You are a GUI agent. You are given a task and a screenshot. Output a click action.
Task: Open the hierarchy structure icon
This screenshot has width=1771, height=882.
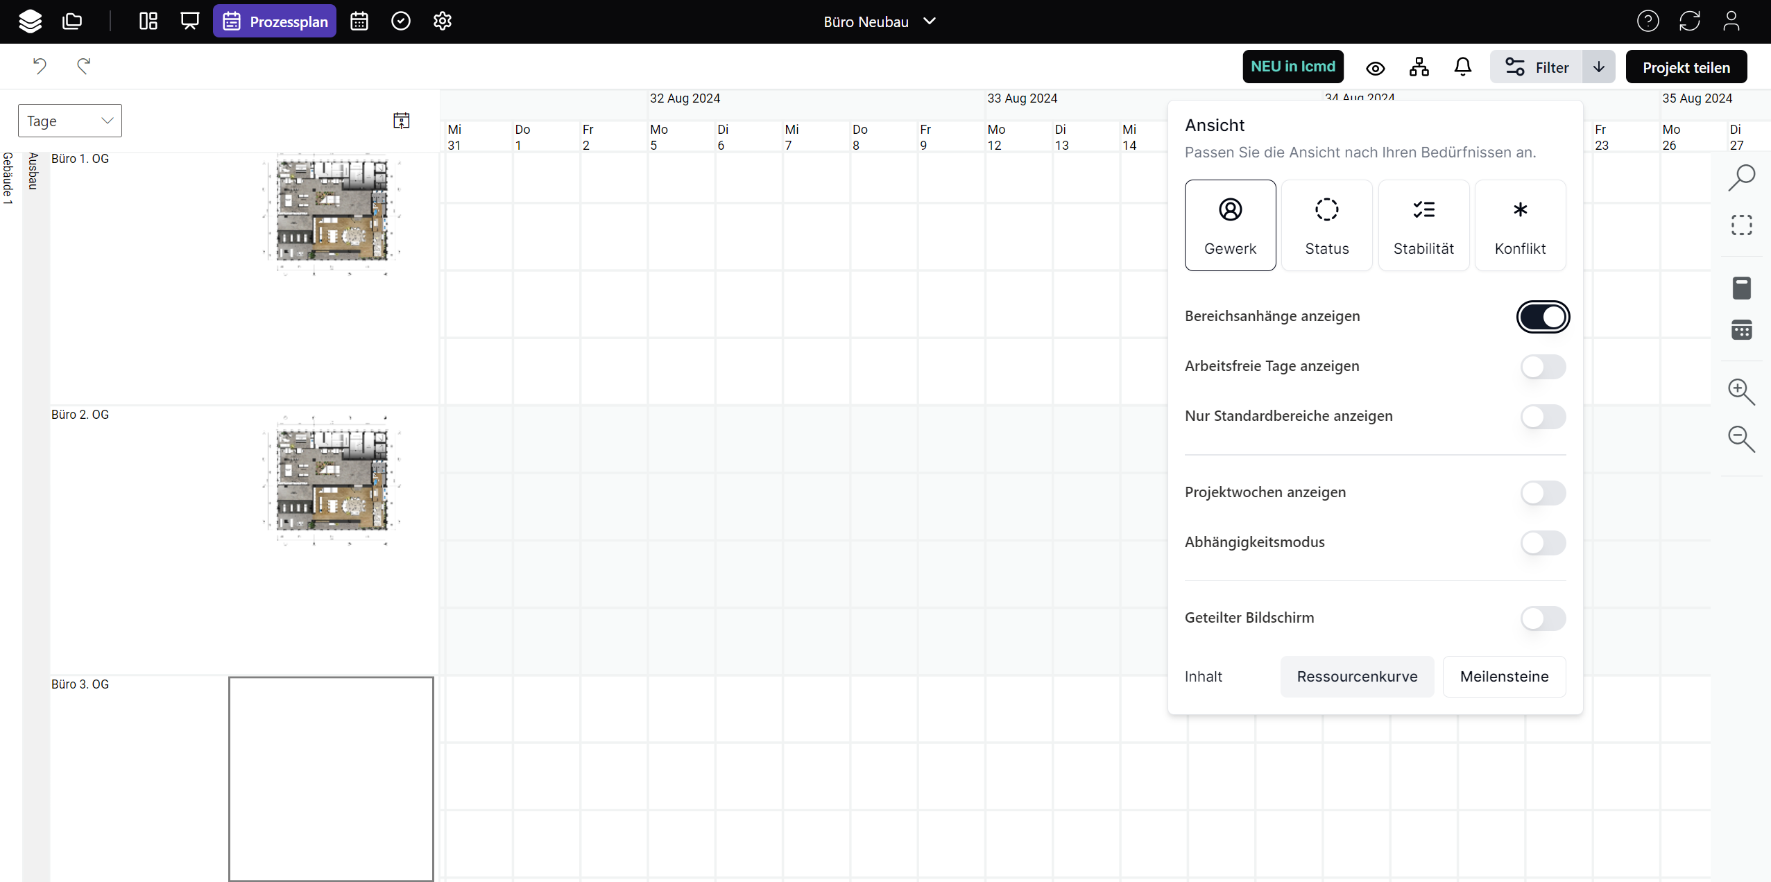tap(1419, 67)
